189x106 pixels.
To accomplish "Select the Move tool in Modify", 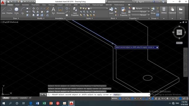I will coord(34,9).
